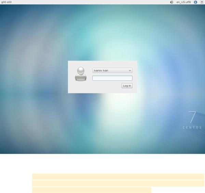Click the user avatar image
The image size is (205, 193).
click(81, 74)
